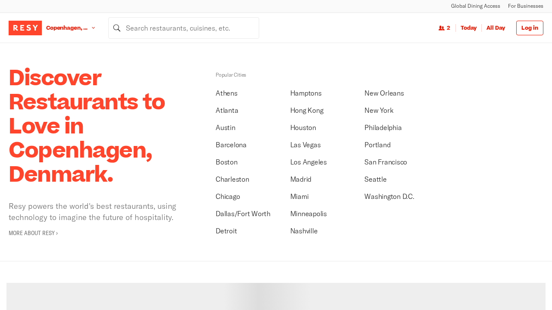Image resolution: width=552 pixels, height=310 pixels.
Task: Pick Los Angeles from the list
Action: click(308, 162)
